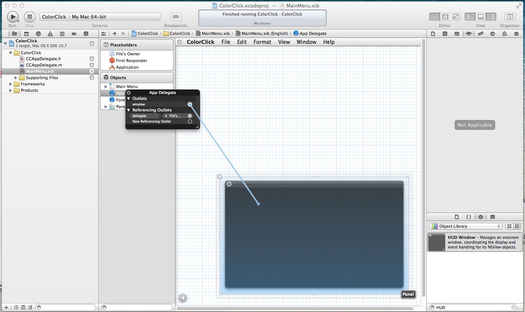
Task: Click the add button in navigator footer
Action: tap(6, 308)
